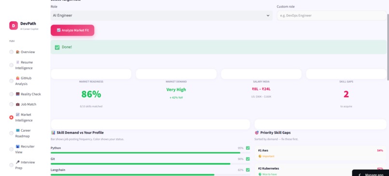Click the icon beside GitHub Analysis
Viewport: 389px width, 176px height.
click(x=17, y=78)
